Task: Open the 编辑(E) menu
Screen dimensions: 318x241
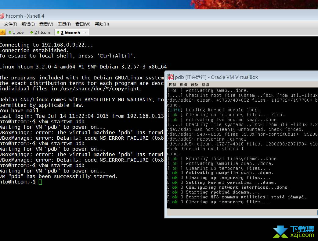Action: (28, 24)
